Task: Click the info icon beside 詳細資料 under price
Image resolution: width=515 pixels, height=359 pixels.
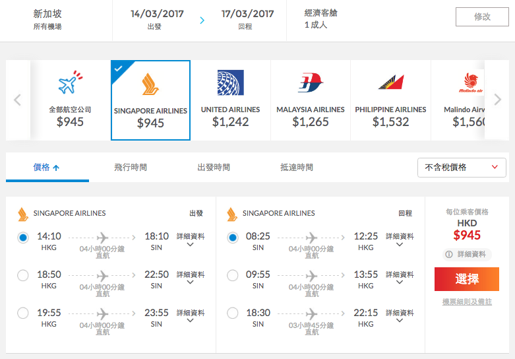Action: 449,254
